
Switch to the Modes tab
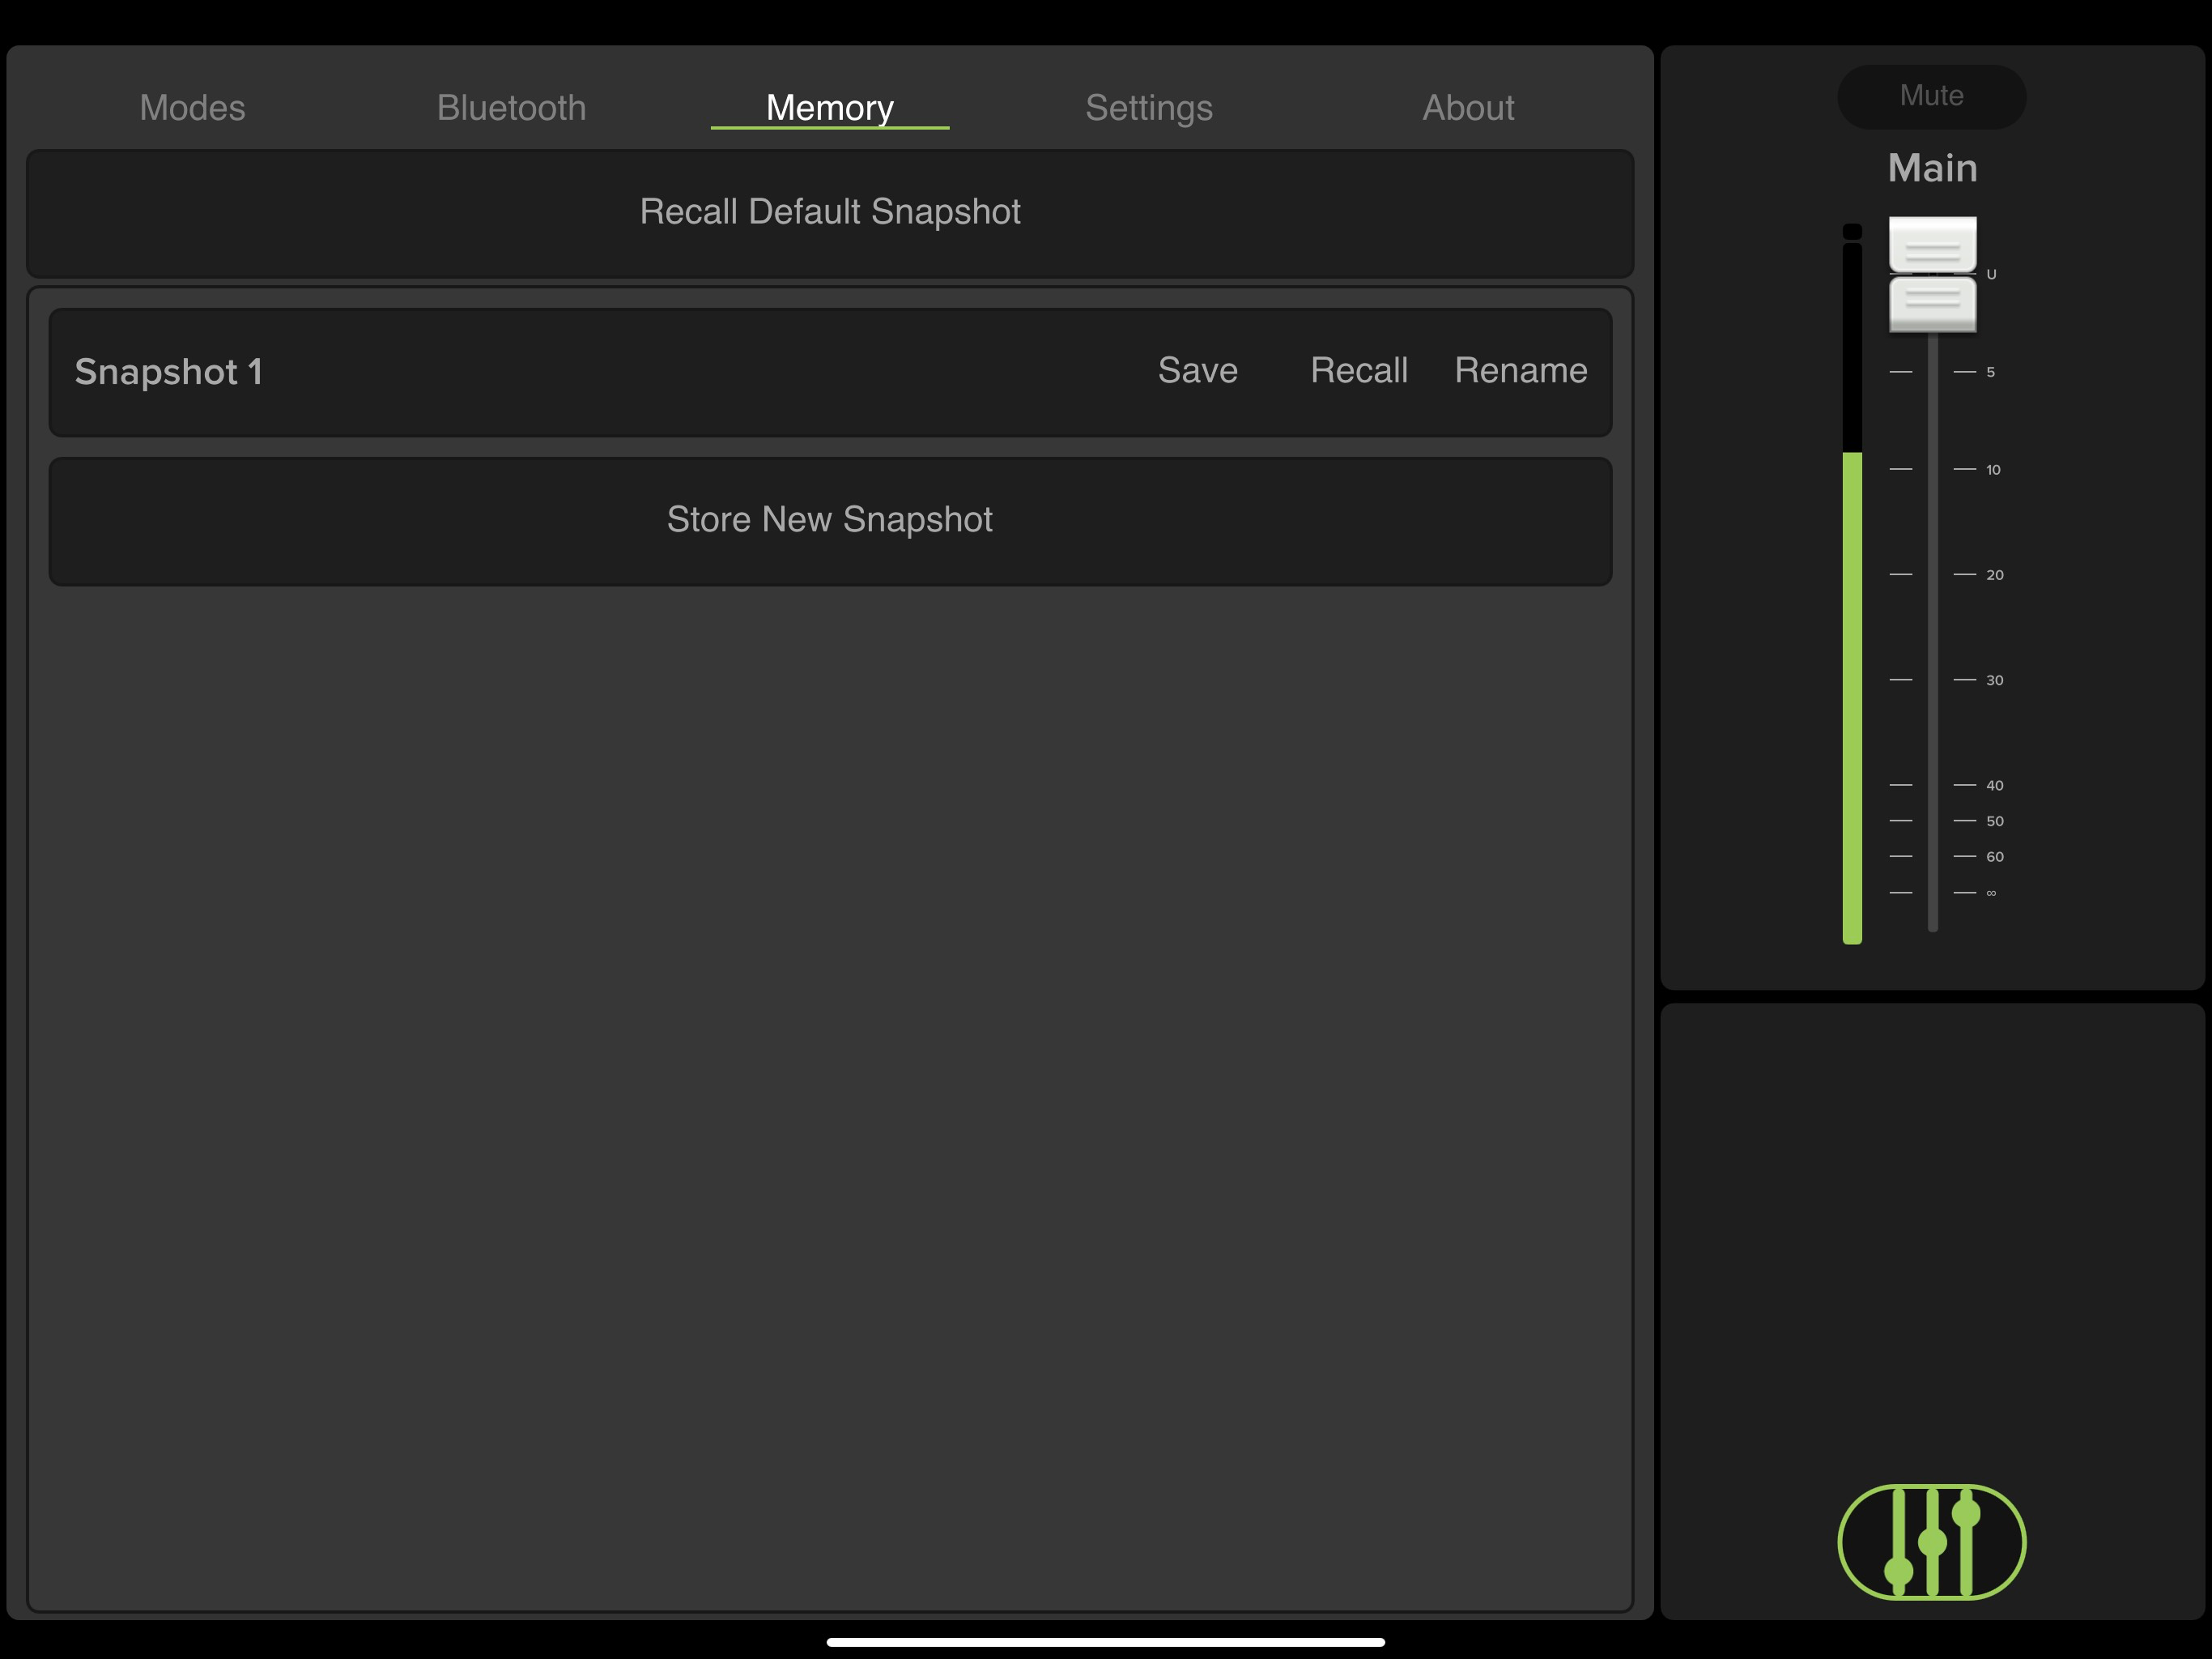click(192, 107)
